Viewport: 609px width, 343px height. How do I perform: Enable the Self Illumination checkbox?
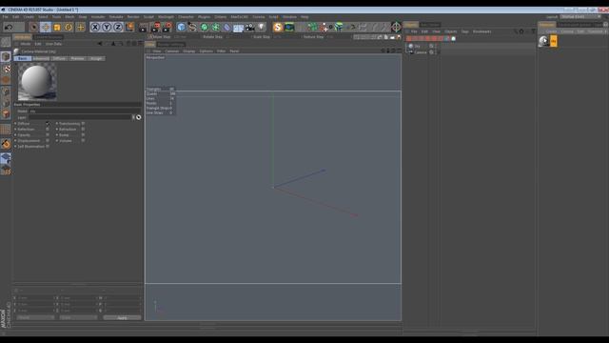click(48, 147)
